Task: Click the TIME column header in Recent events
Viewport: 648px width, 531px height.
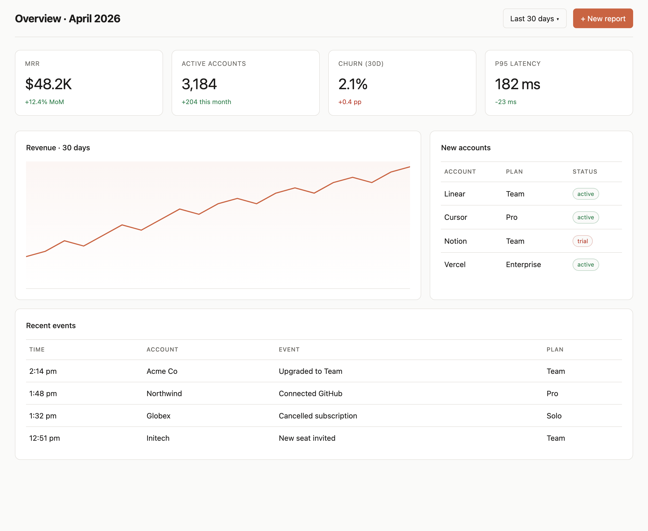Action: 37,350
